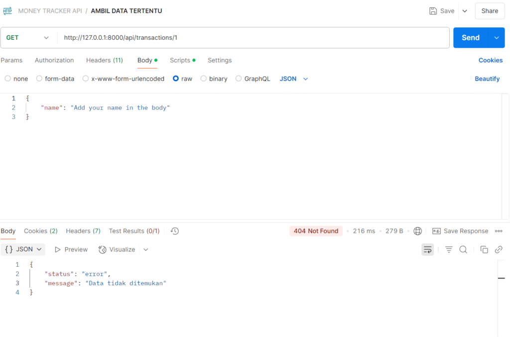Click the response history clock icon
This screenshot has height=337, width=510.
click(174, 231)
